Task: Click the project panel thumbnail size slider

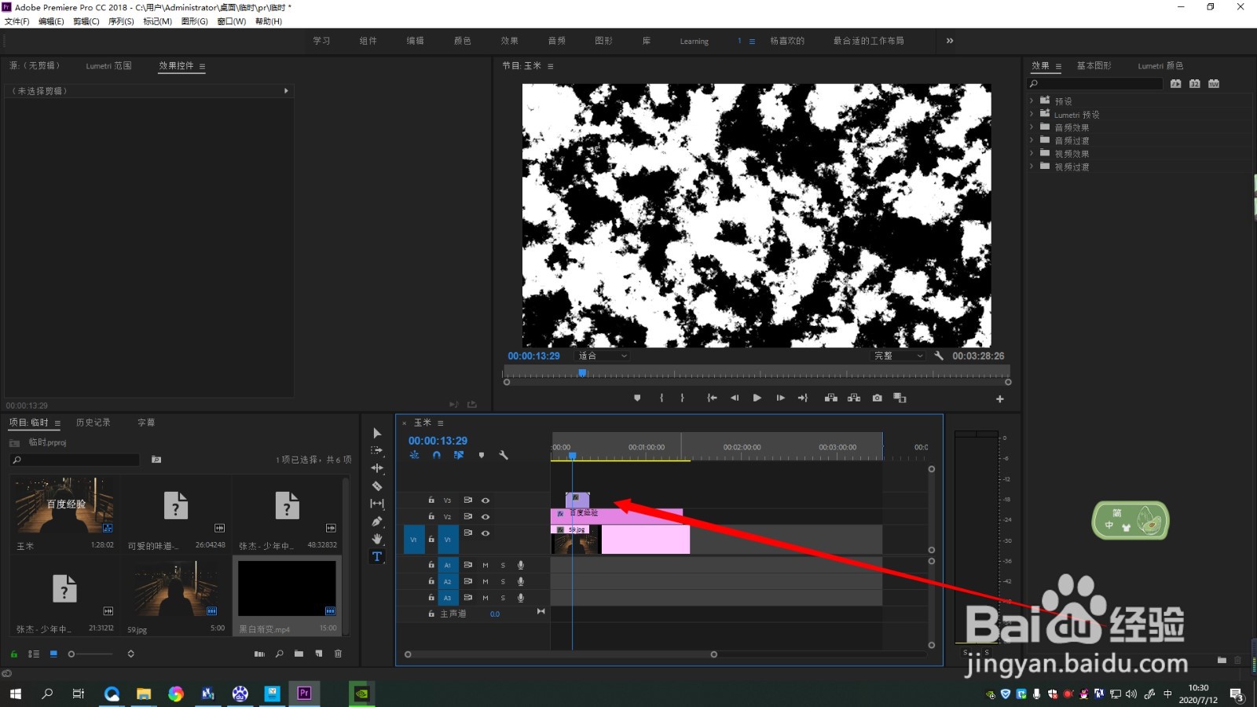Action: (x=90, y=654)
